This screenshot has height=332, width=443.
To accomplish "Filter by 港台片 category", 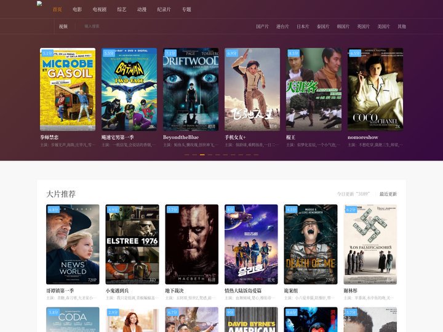I will pos(282,26).
